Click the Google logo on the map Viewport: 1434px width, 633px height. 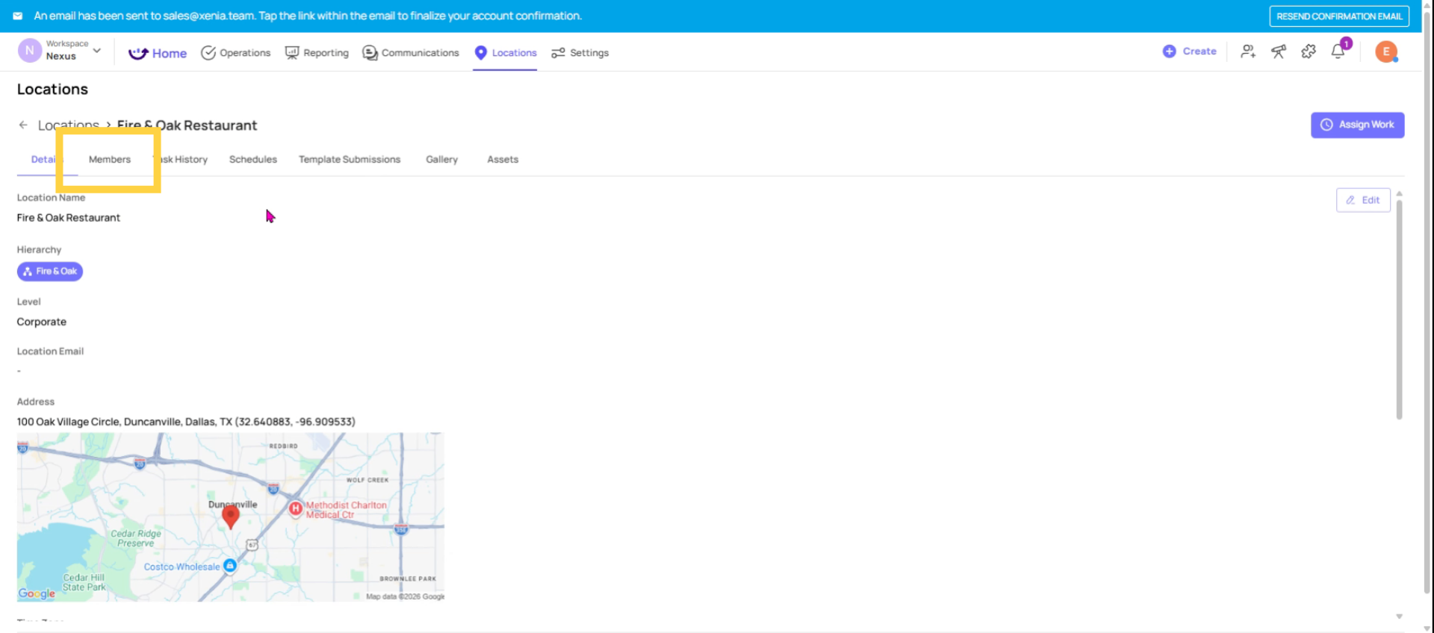[37, 593]
